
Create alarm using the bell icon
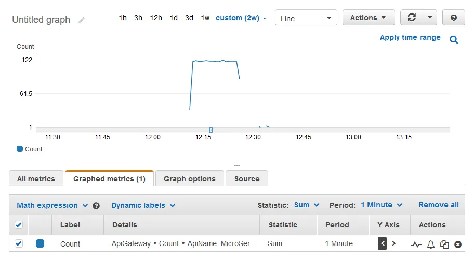430,244
